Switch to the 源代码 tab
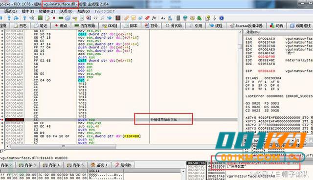The width and height of the screenshot is (313, 180). point(173,26)
